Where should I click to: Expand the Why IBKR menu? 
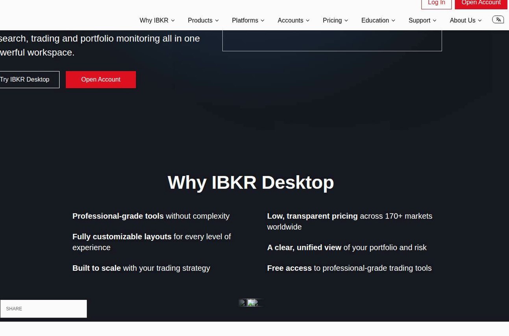pyautogui.click(x=157, y=20)
